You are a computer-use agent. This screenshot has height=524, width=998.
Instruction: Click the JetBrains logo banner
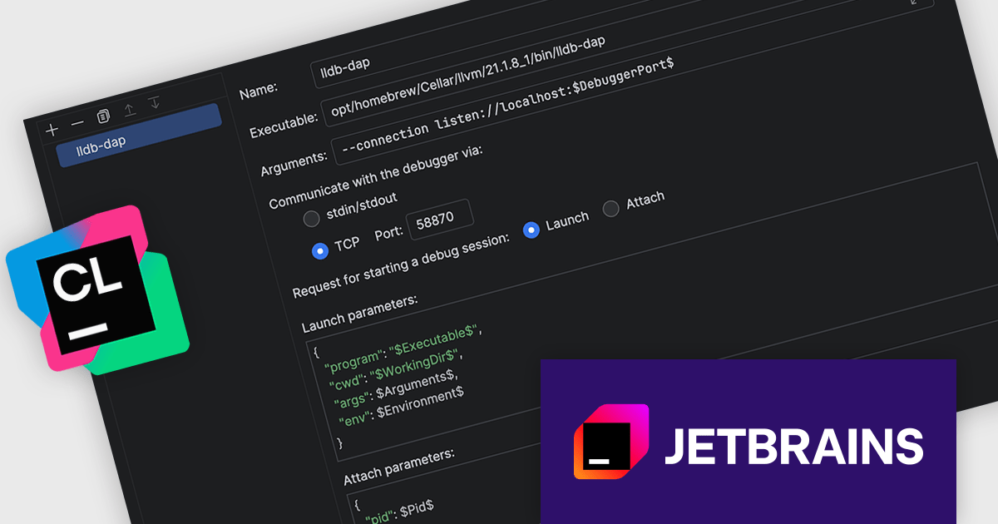coord(748,442)
